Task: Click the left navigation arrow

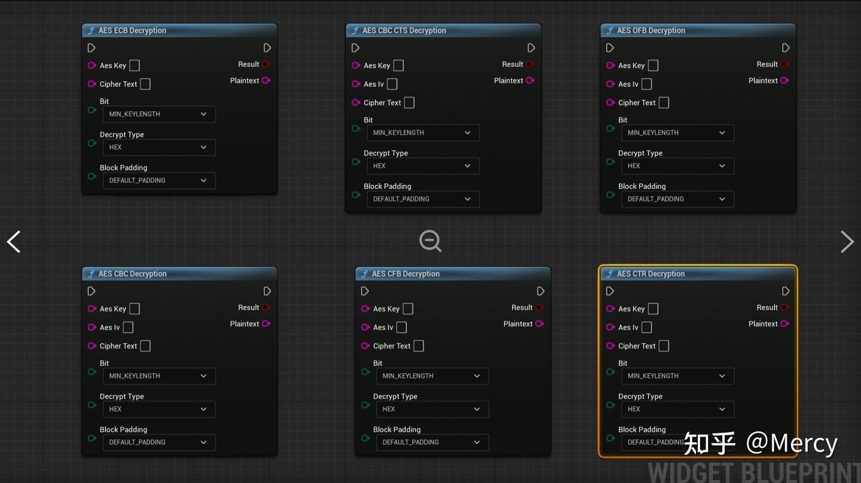Action: point(13,241)
